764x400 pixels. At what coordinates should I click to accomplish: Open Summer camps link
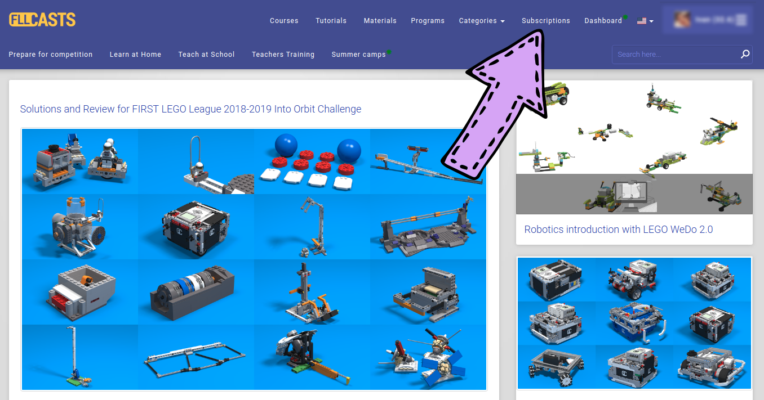(358, 55)
